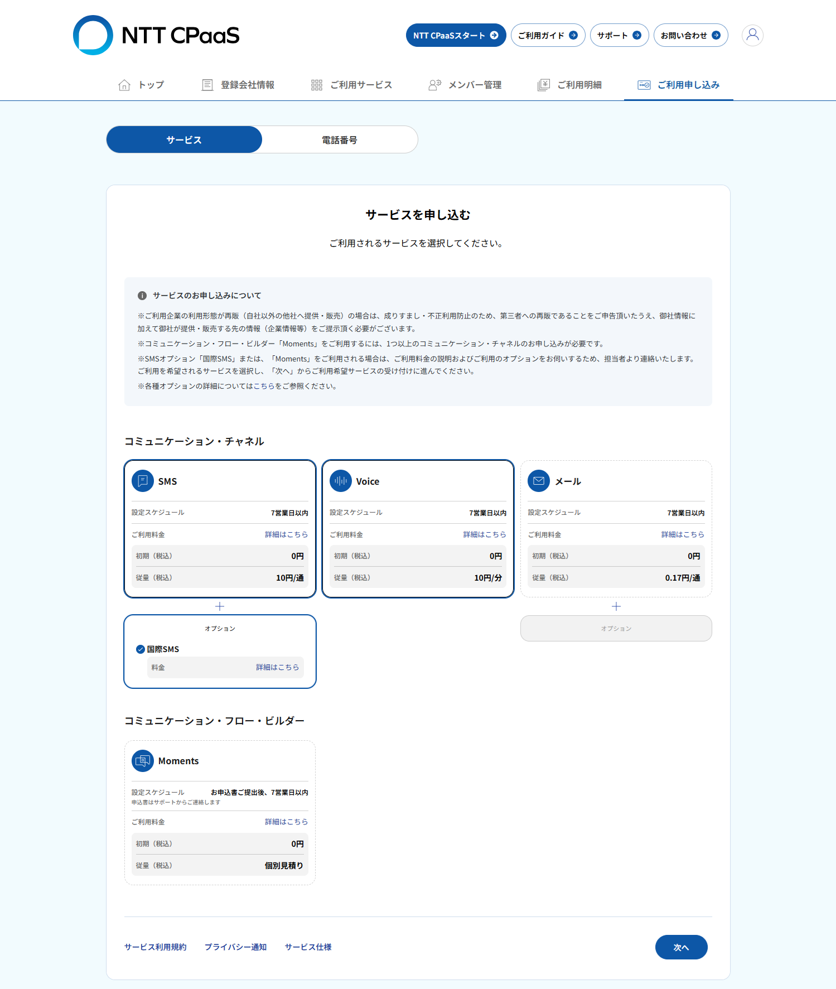Click the application icon beside ご利用申し込み

(x=644, y=85)
